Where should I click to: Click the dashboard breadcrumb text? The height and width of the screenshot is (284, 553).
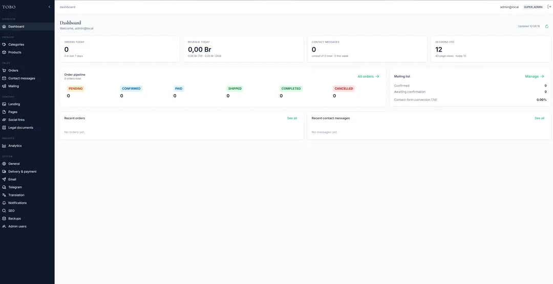68,7
